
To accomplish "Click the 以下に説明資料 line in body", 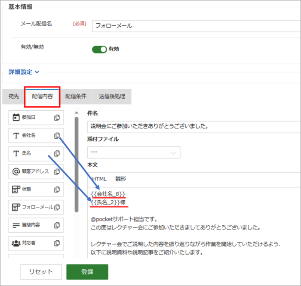I will [147, 252].
